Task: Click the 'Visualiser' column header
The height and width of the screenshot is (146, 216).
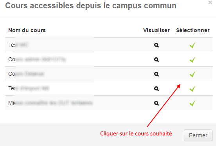Action: point(157,30)
